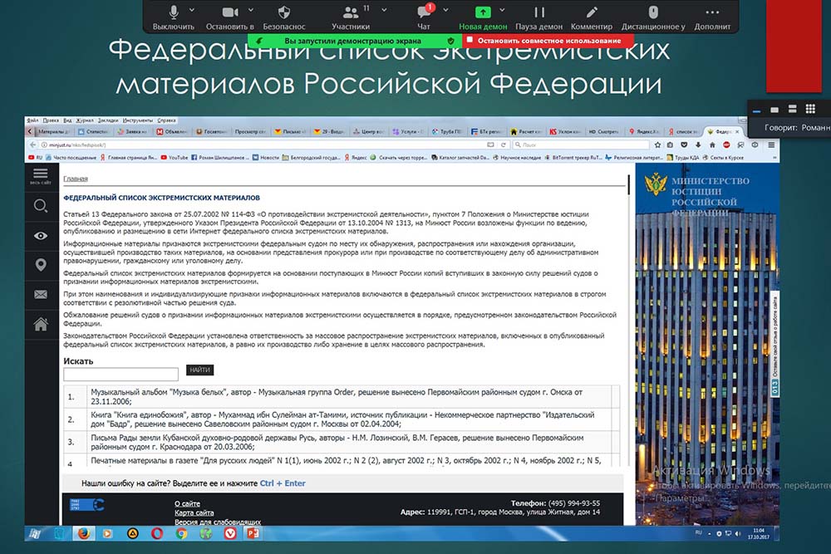Open the participants panel

pyautogui.click(x=351, y=17)
